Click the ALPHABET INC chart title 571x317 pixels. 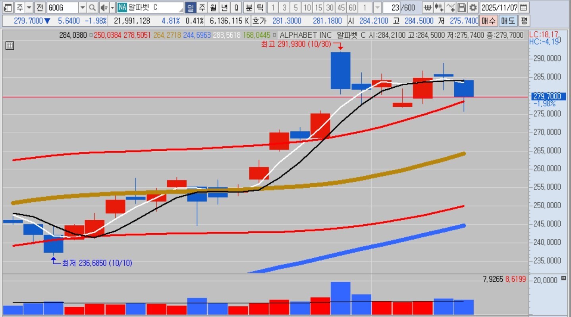(305, 35)
